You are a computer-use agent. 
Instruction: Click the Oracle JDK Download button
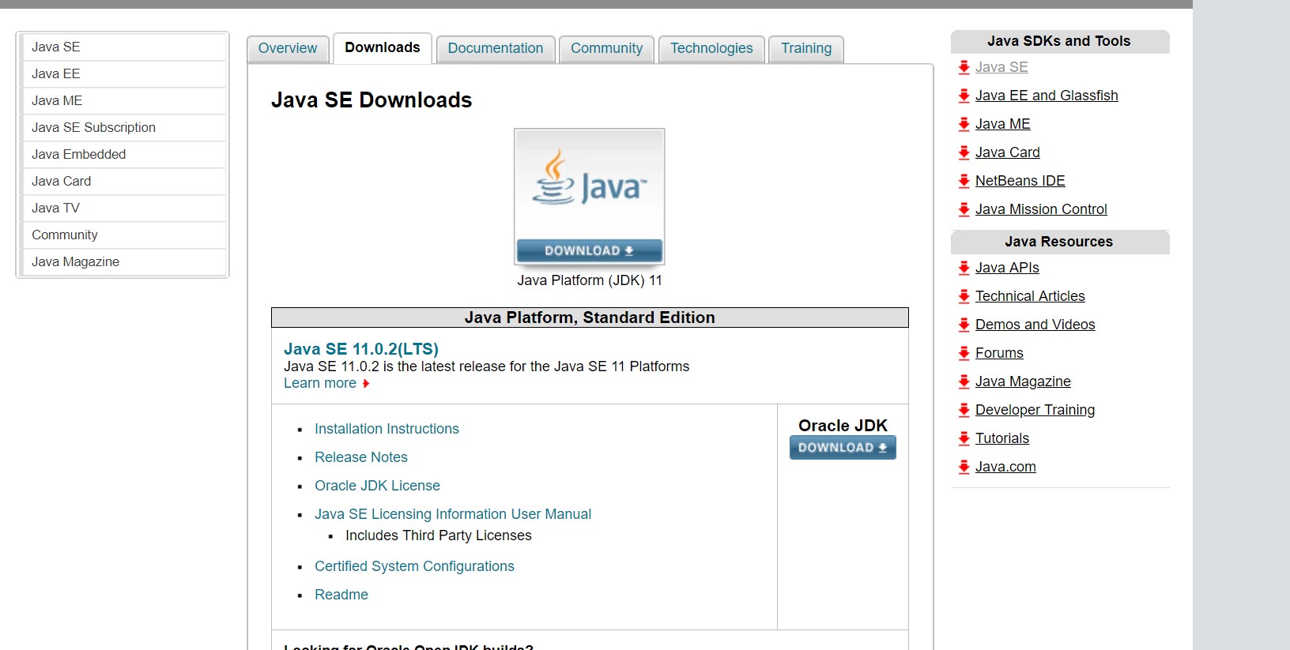pos(843,448)
